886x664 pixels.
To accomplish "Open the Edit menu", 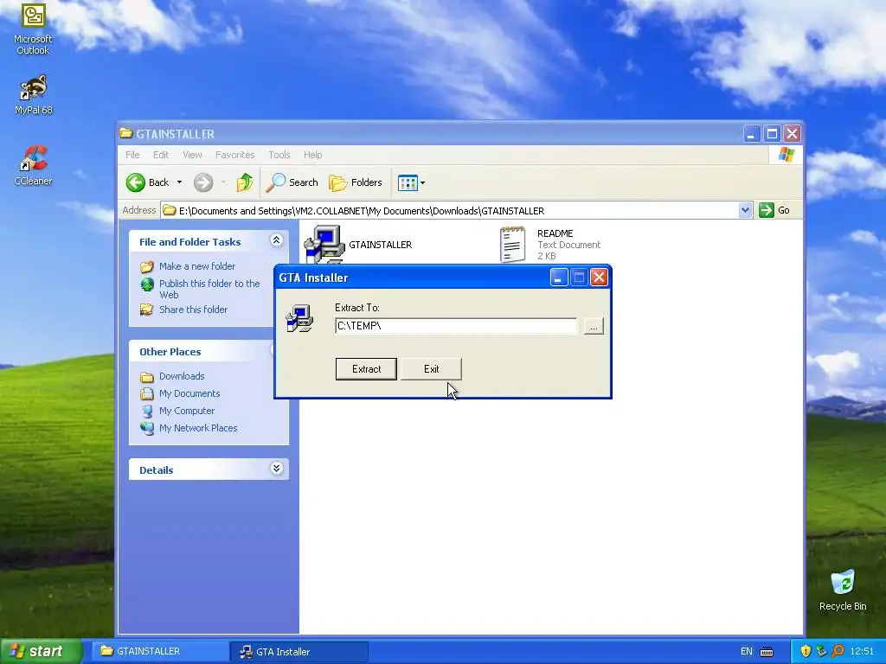I will pos(160,155).
